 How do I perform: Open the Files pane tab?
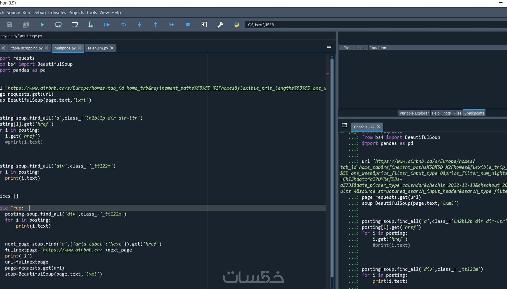tap(457, 113)
